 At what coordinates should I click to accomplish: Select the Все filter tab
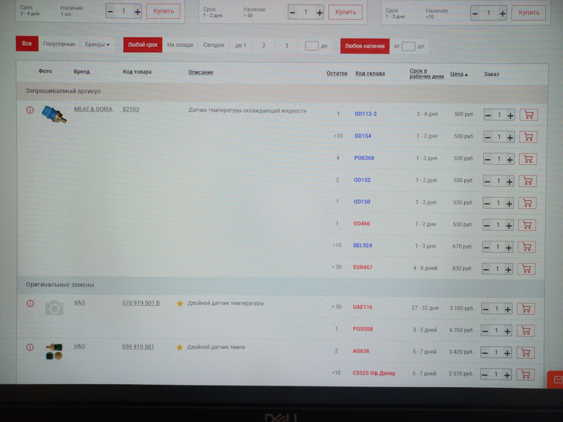pyautogui.click(x=27, y=44)
